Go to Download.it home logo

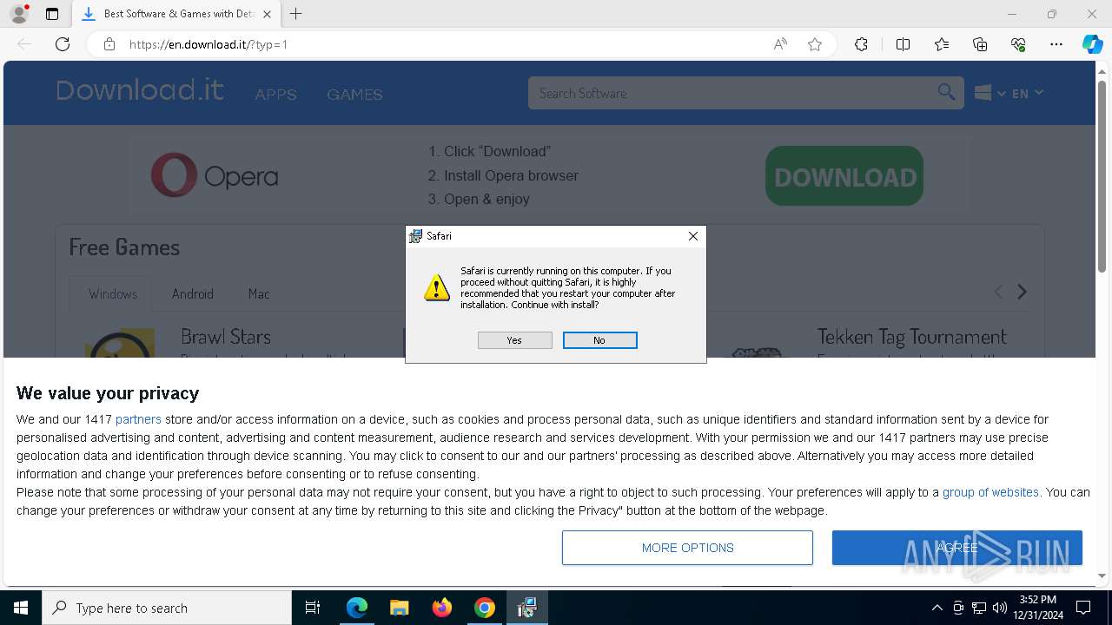click(140, 90)
